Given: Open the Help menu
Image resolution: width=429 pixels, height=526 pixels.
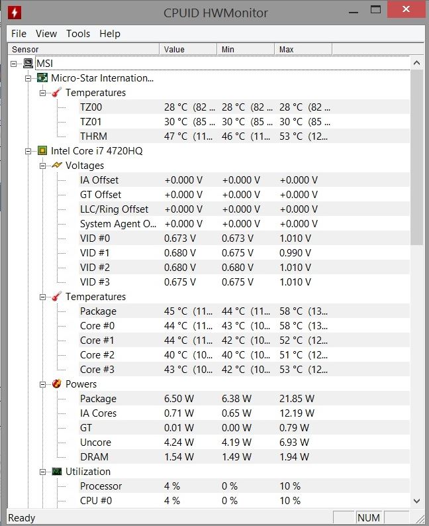Looking at the screenshot, I should (110, 34).
